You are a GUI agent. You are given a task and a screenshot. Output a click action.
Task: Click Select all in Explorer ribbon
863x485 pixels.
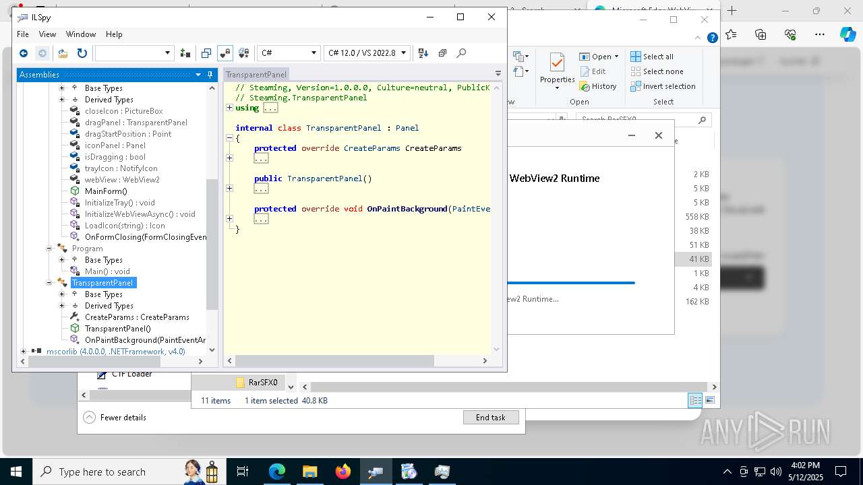tap(652, 57)
